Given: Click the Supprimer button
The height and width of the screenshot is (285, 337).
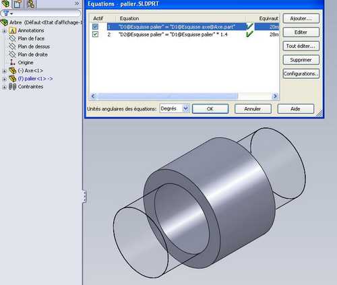Looking at the screenshot, I should pyautogui.click(x=301, y=60).
